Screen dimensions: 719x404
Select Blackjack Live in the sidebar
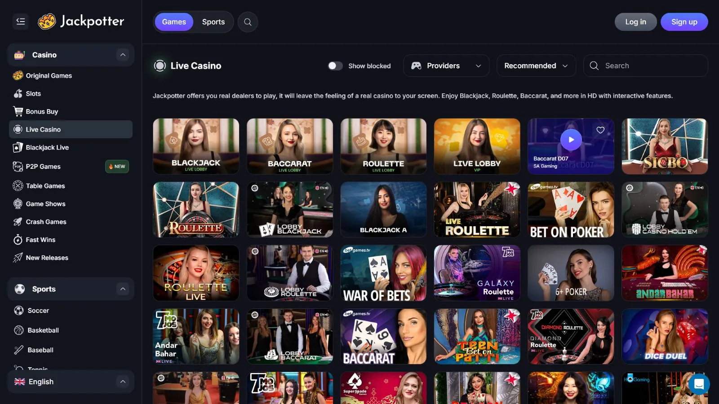click(x=47, y=148)
